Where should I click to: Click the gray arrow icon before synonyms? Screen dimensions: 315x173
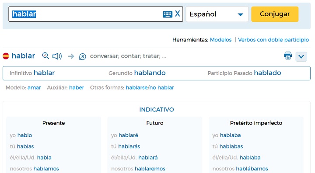pyautogui.click(x=71, y=56)
